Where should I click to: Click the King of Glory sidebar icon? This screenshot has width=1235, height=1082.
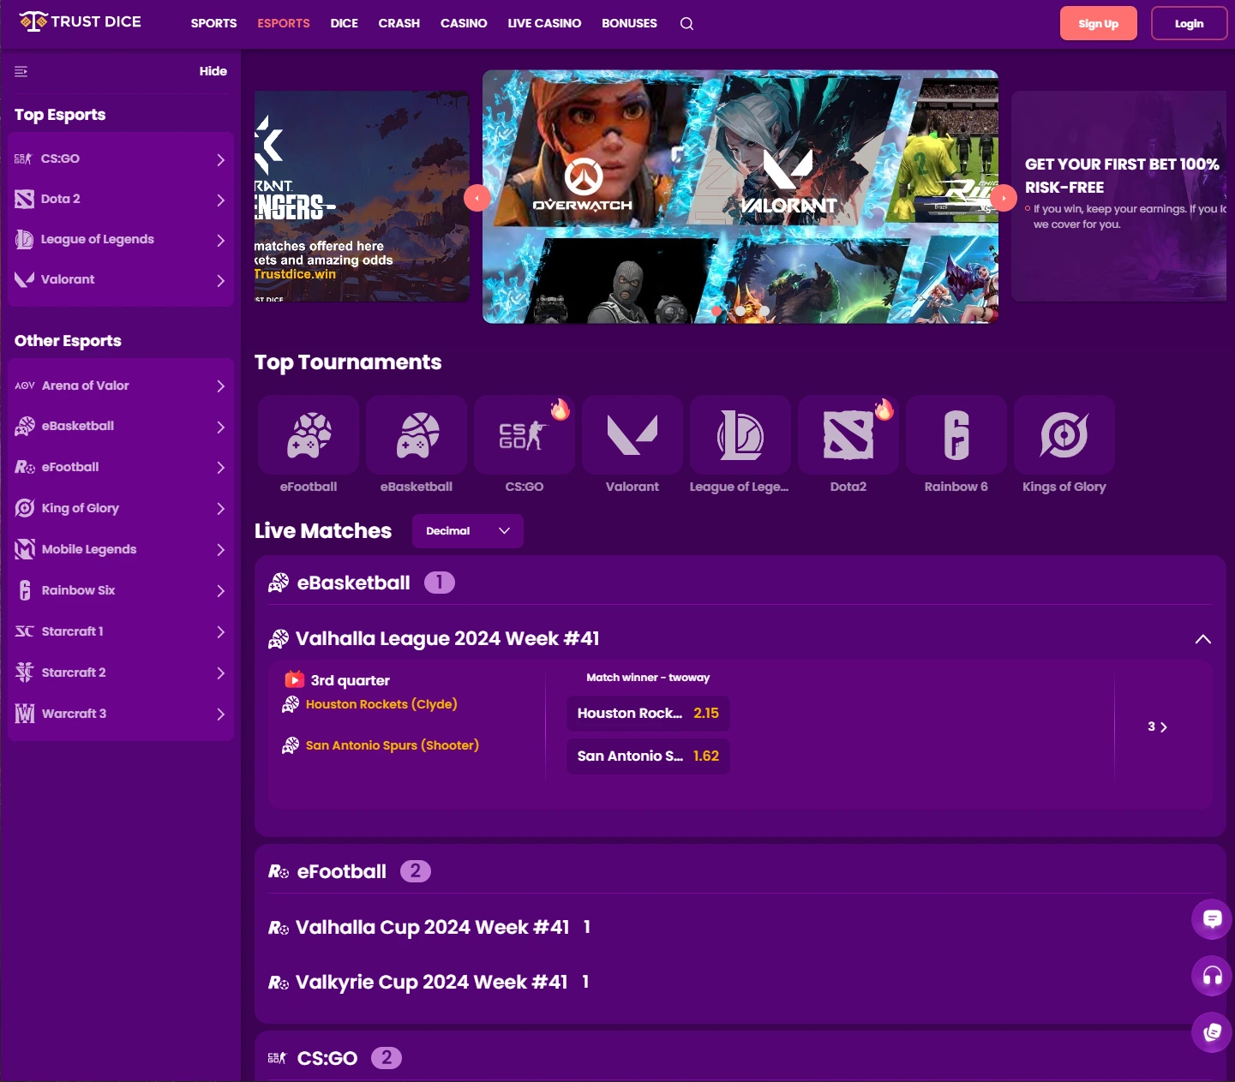coord(25,508)
